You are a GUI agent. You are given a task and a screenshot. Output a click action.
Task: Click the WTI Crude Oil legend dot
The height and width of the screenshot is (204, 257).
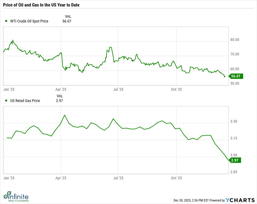tap(6, 21)
